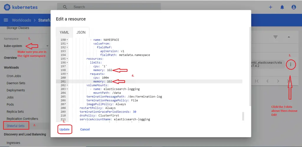Open the user account icon
Image resolution: width=302 pixels, height=147 pixels.
click(x=294, y=7)
